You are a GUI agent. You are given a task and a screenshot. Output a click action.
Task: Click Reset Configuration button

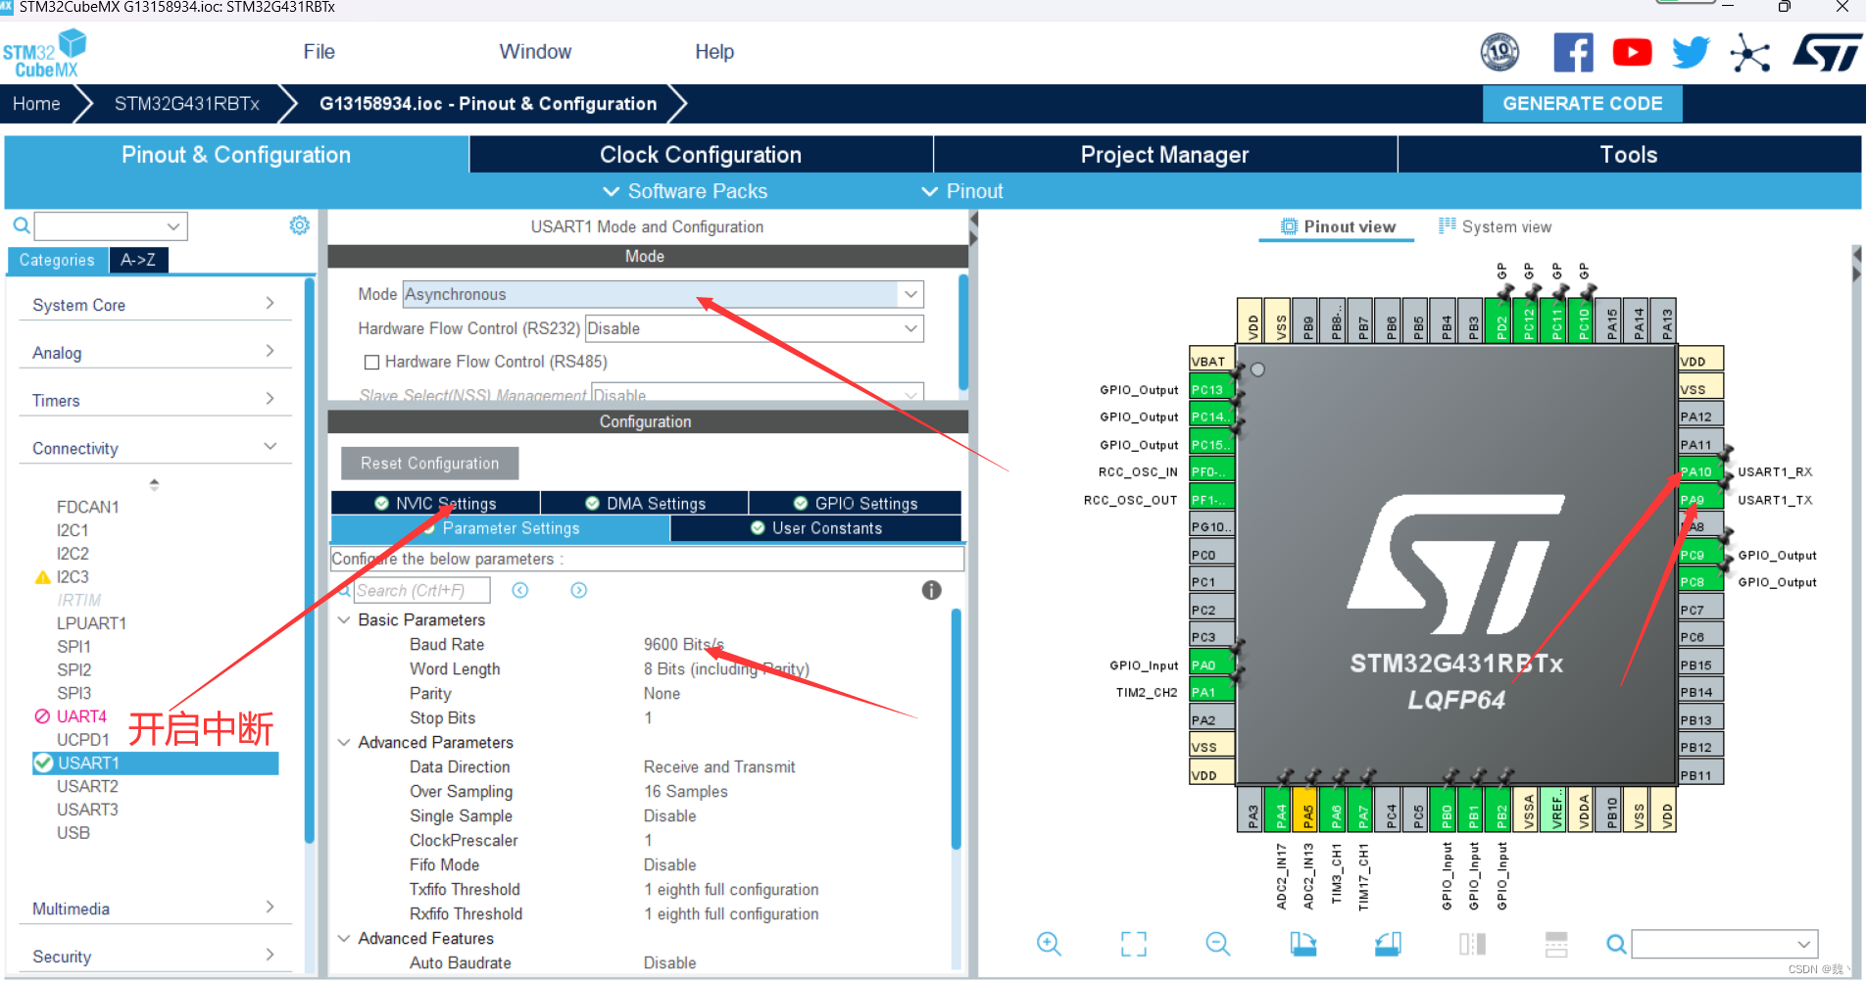pyautogui.click(x=429, y=464)
